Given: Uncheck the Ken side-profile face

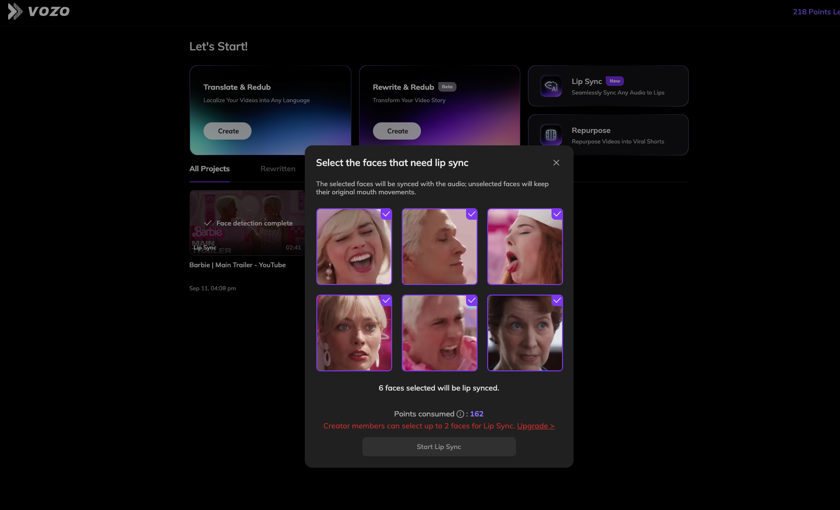Looking at the screenshot, I should point(471,214).
